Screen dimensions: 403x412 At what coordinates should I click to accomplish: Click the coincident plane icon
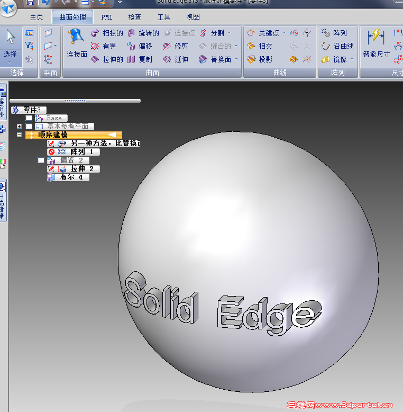[x=49, y=33]
